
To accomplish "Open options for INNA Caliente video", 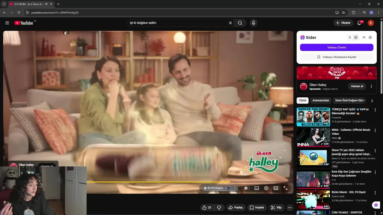I will [x=375, y=130].
